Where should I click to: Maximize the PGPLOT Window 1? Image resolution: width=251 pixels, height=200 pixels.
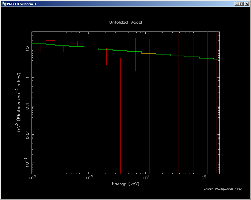click(x=241, y=4)
